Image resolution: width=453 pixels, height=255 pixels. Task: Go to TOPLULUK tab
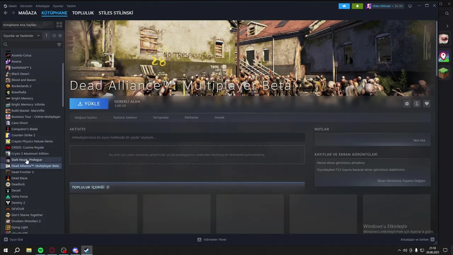pos(83,13)
